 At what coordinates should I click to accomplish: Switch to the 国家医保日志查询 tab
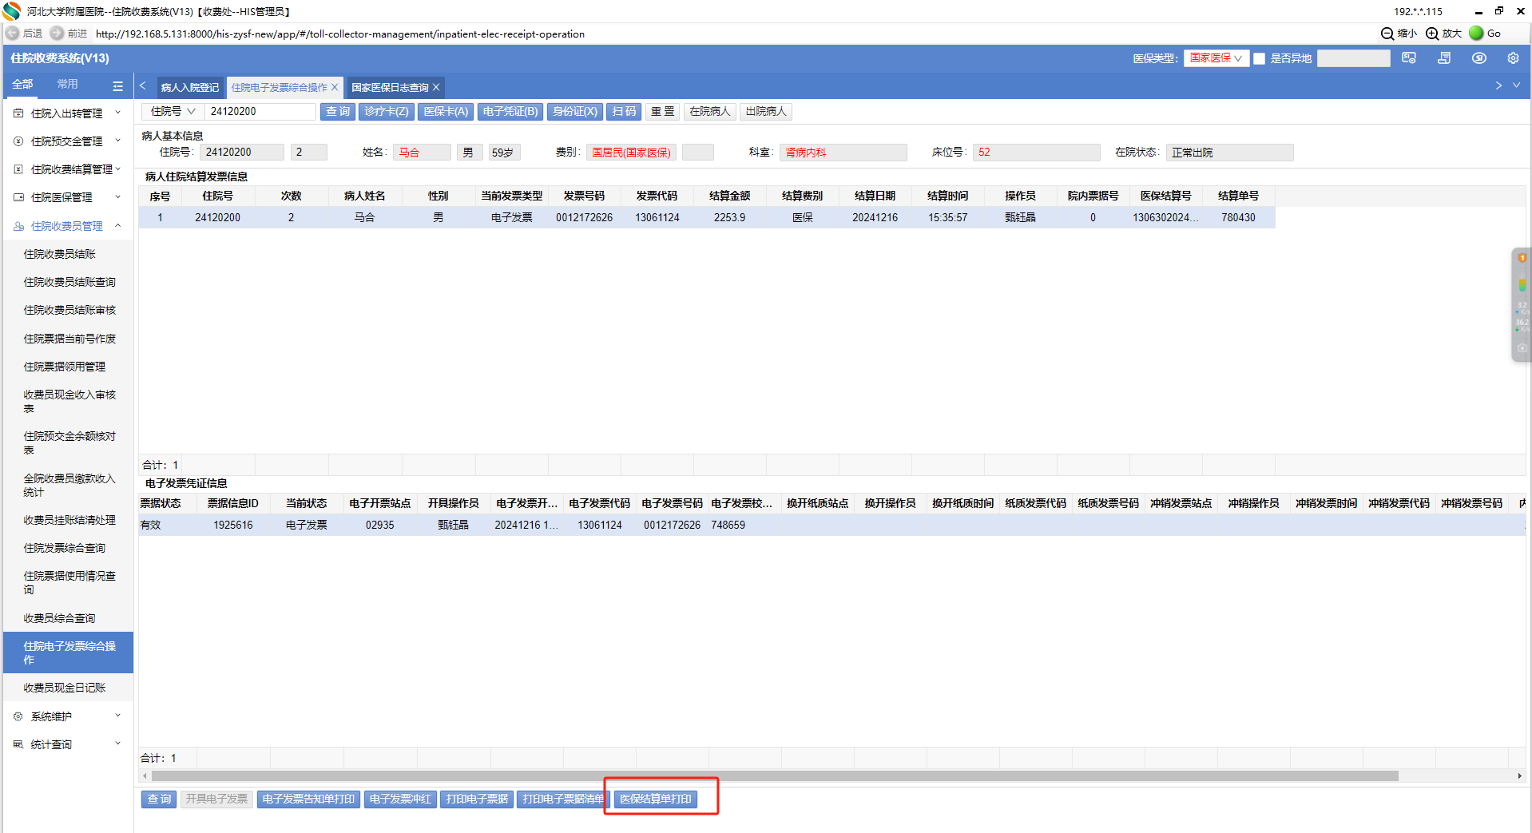point(391,87)
